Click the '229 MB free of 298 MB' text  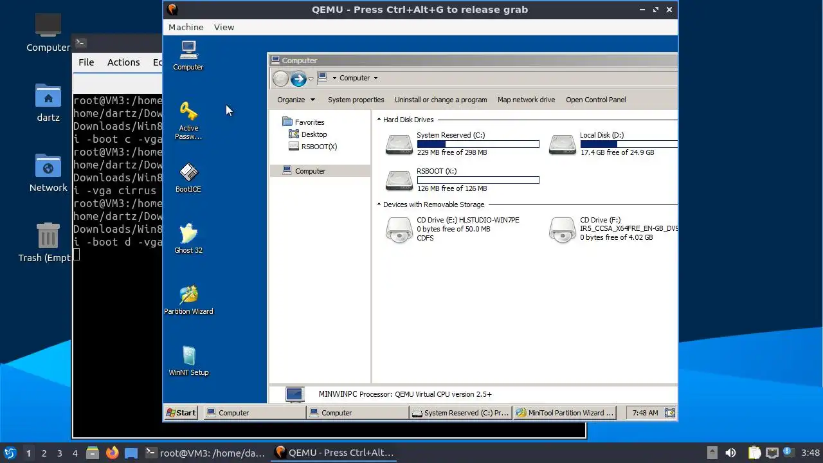tap(452, 153)
